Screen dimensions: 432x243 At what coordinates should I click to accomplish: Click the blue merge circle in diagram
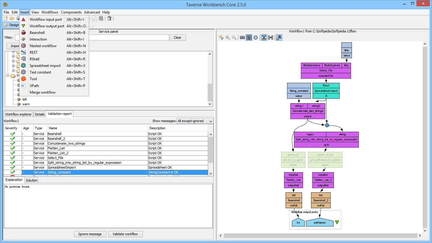[x=327, y=125]
